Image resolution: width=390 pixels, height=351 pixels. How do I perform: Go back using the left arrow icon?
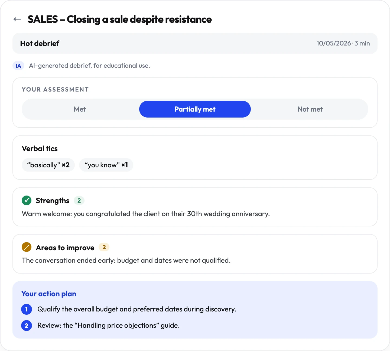[17, 19]
